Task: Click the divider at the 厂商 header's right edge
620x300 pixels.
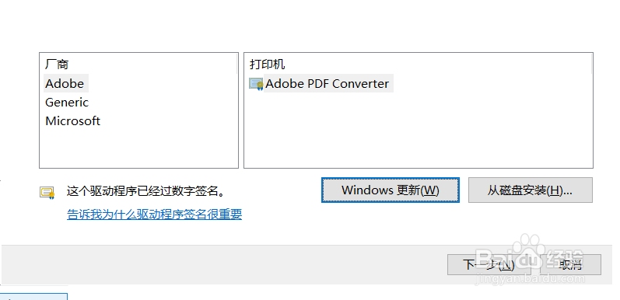Action: tap(237, 64)
